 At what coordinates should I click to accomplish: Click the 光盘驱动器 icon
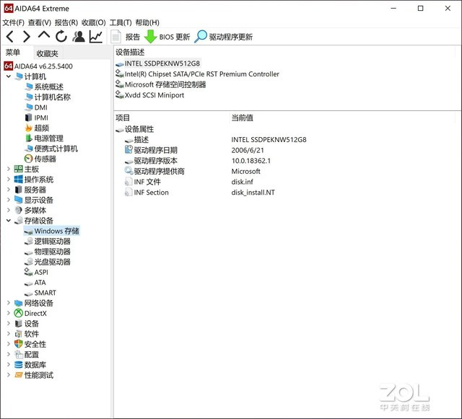coord(29,262)
